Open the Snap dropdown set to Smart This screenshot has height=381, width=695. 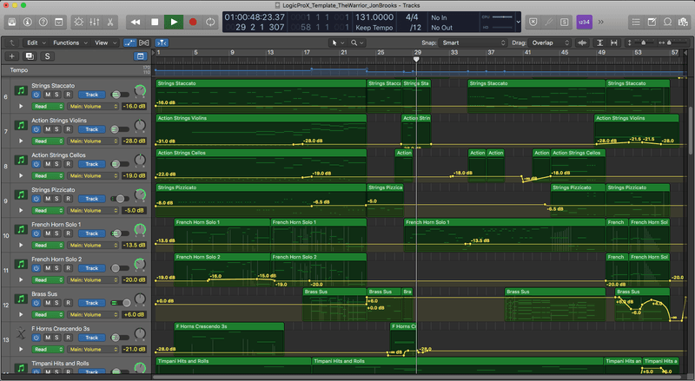[x=473, y=43]
